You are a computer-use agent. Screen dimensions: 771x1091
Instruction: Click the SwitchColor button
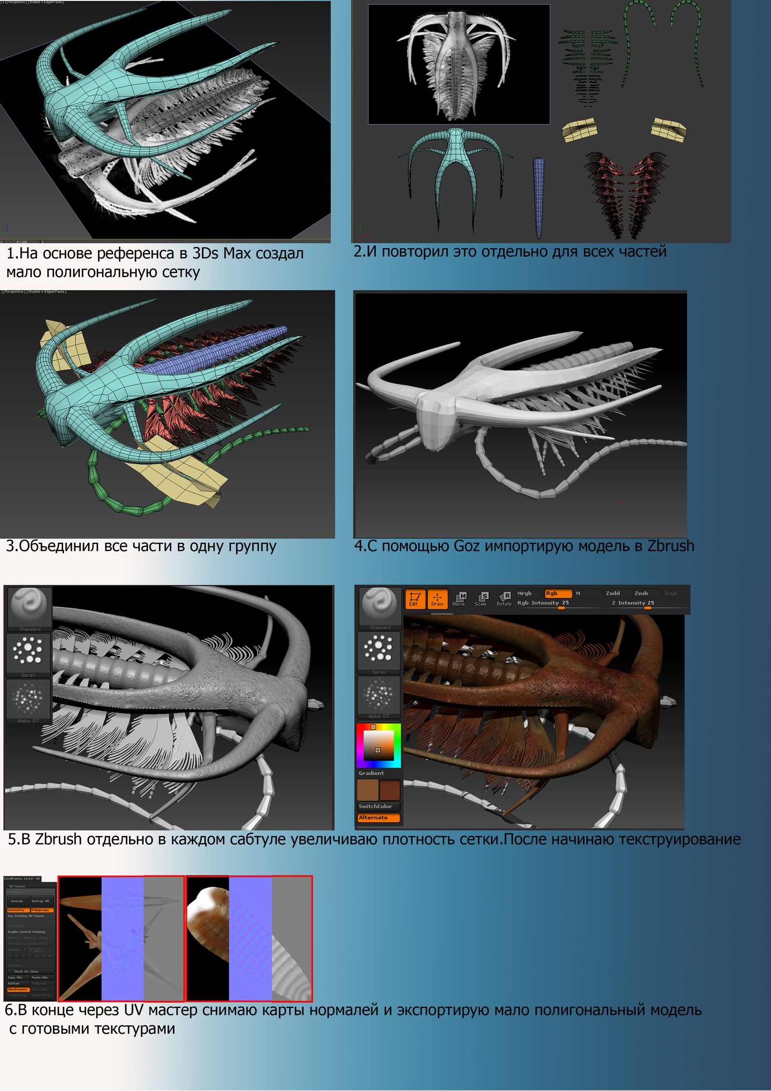[378, 806]
